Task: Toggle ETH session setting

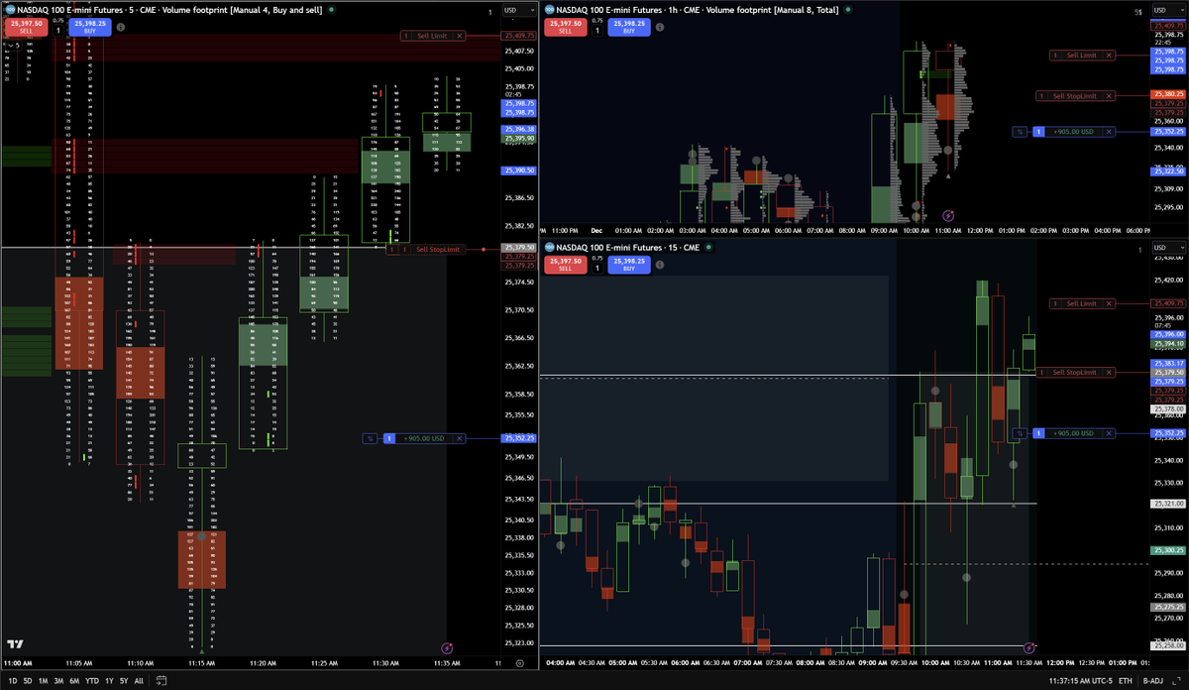Action: point(1126,681)
